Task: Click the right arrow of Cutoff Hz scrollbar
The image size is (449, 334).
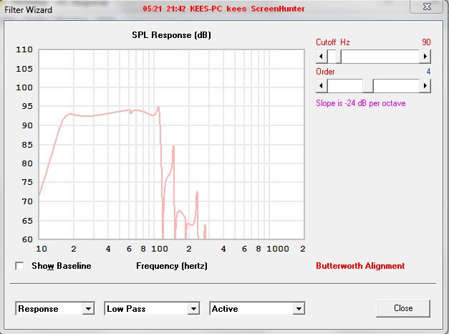Action: (x=425, y=56)
